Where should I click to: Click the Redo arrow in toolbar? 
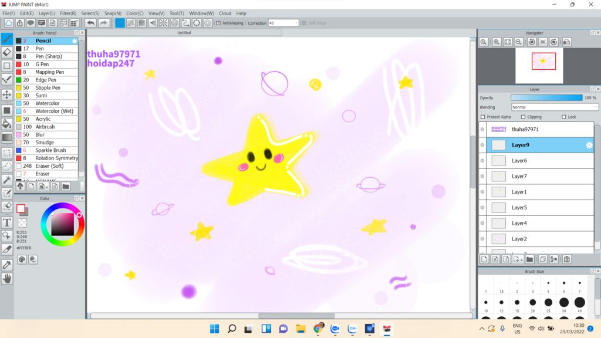click(103, 23)
